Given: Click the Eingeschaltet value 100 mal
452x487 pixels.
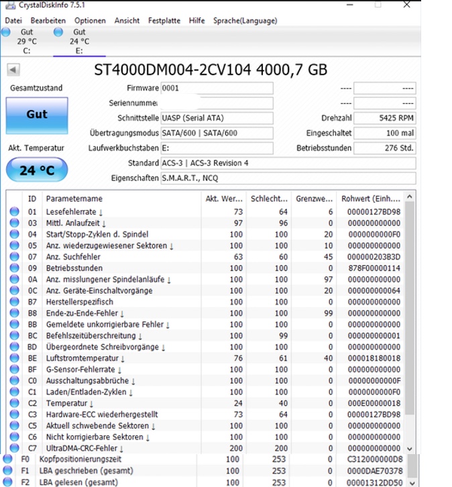Looking at the screenshot, I should [385, 133].
